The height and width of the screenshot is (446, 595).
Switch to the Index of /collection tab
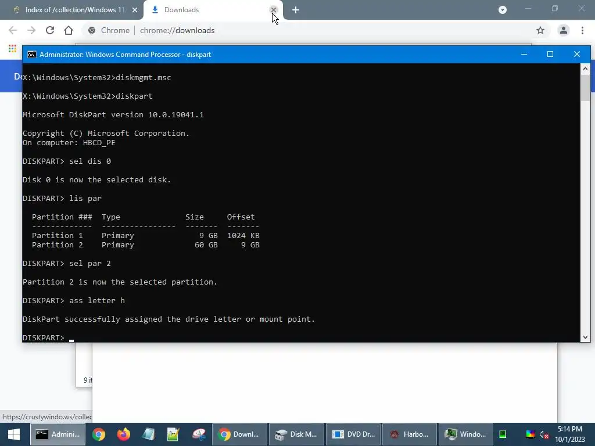[x=71, y=10]
